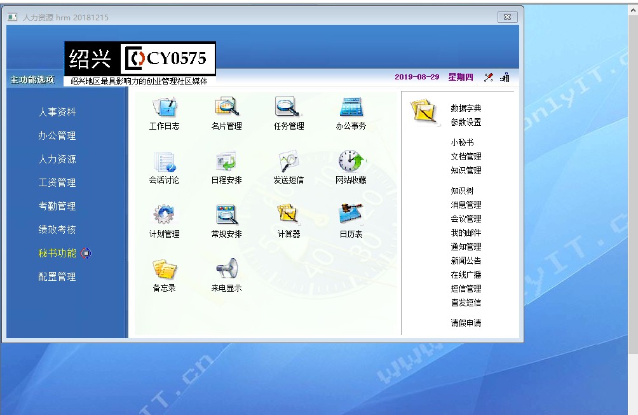The image size is (638, 415).
Task: Select 绩效考核 in the sidebar
Action: tap(57, 229)
